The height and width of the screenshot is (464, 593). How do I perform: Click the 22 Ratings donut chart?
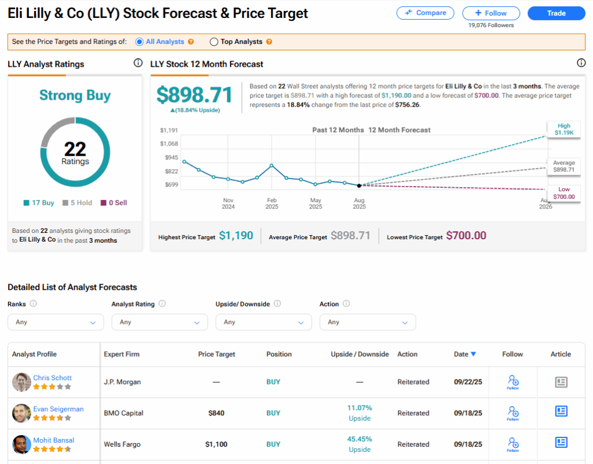coord(75,152)
